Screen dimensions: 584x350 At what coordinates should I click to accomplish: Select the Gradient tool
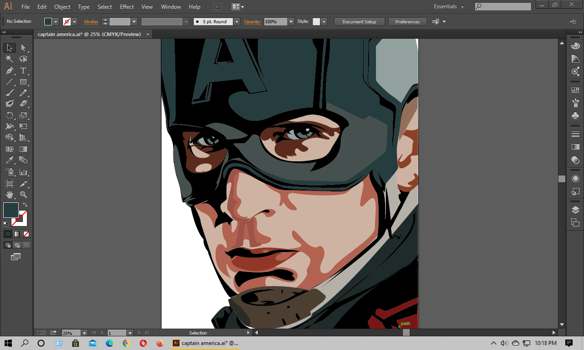23,149
